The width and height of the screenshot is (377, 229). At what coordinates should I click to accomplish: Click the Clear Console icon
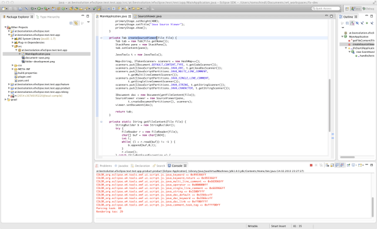pyautogui.click(x=328, y=165)
